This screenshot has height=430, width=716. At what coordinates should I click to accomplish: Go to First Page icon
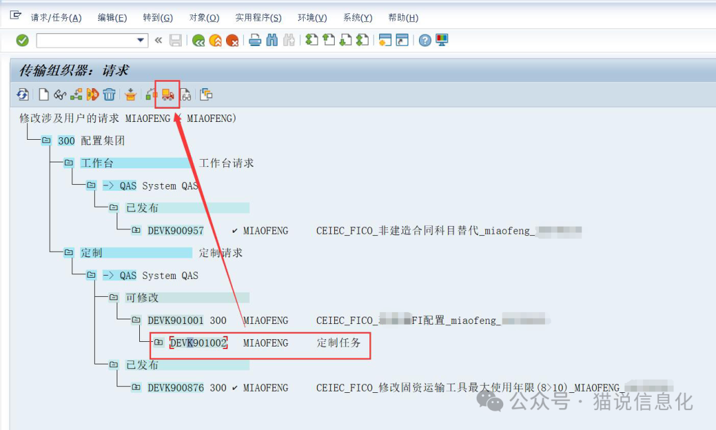click(312, 40)
